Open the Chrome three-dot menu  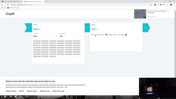click(x=174, y=5)
